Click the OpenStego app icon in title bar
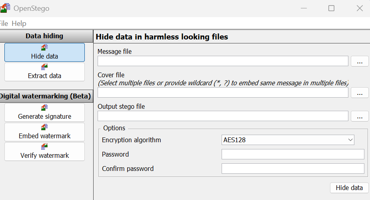Viewport: 370px width, 200px height. 5,8
